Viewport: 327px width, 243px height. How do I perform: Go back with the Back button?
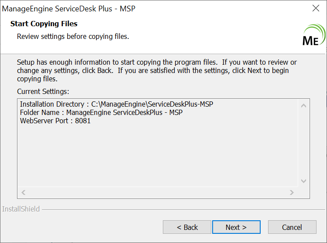pyautogui.click(x=187, y=227)
